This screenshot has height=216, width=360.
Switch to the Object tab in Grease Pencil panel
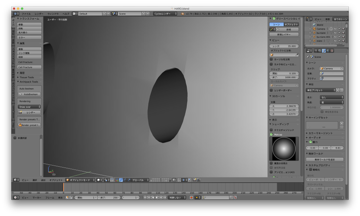[291, 24]
